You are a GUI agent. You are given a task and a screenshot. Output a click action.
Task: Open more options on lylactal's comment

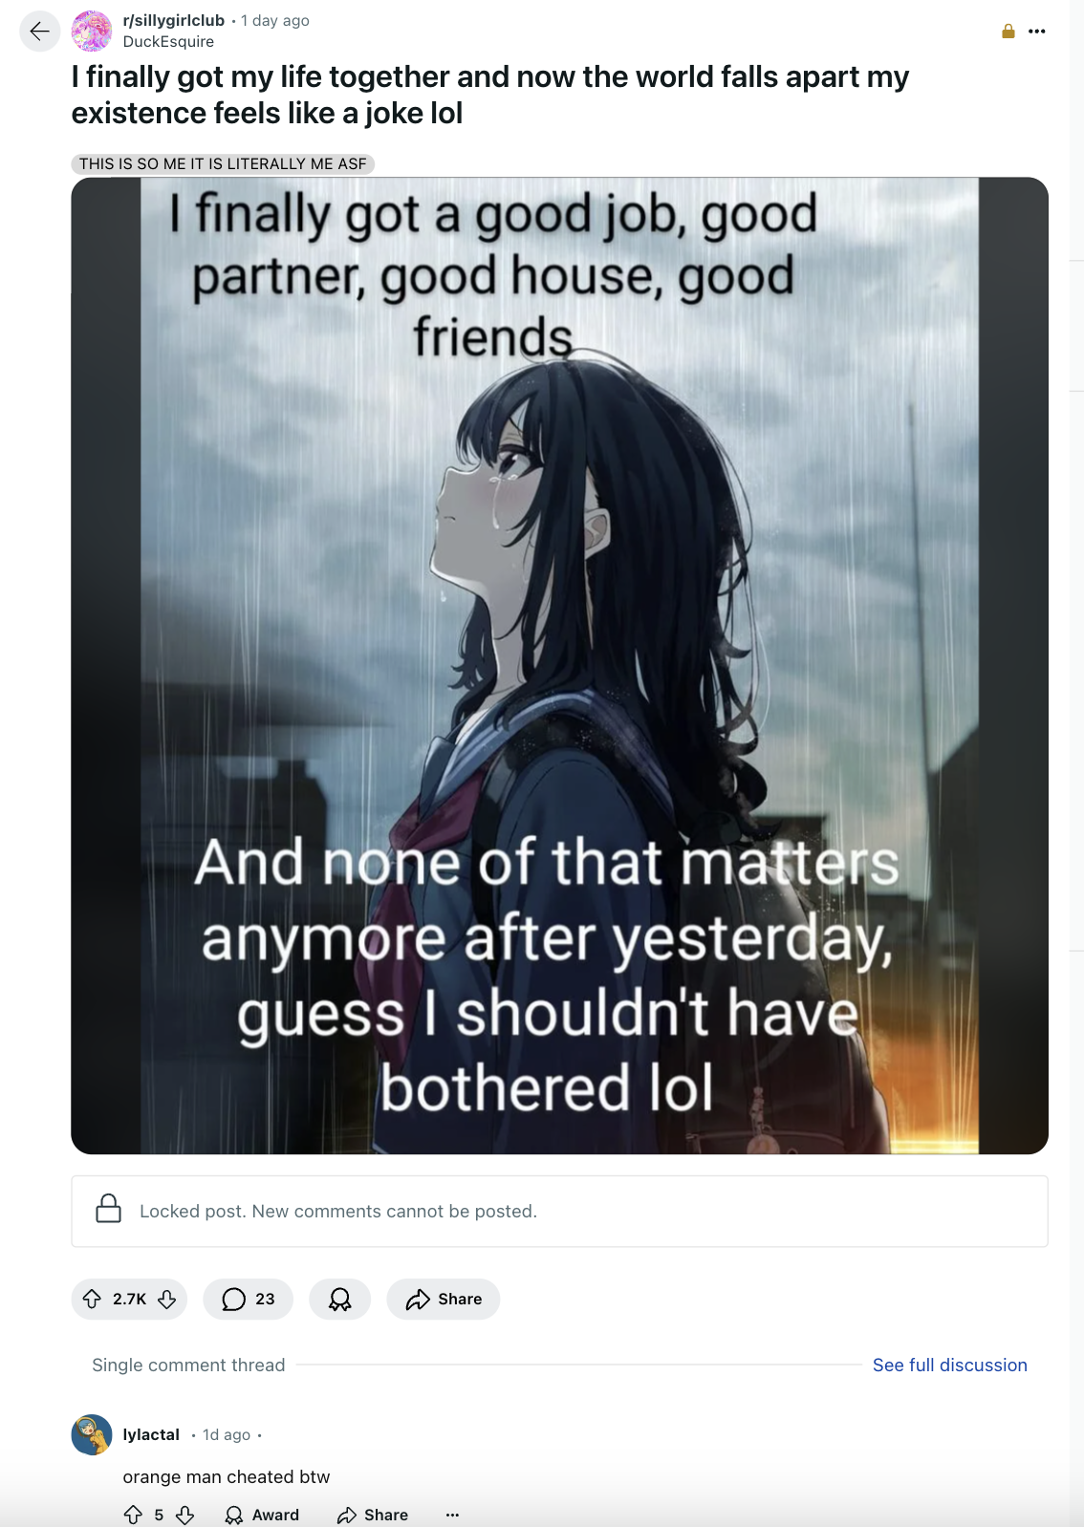click(452, 1515)
